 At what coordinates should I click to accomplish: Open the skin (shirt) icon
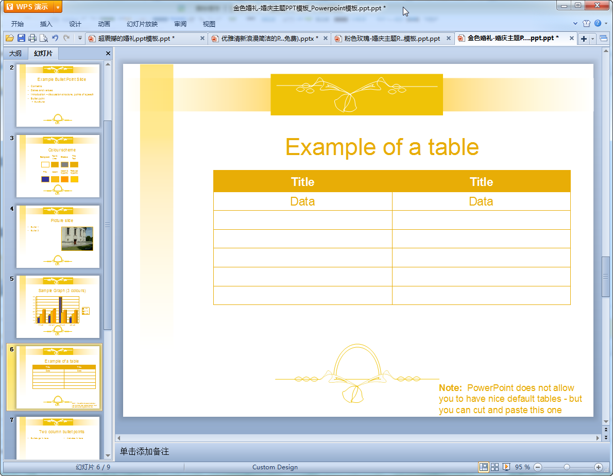click(586, 24)
